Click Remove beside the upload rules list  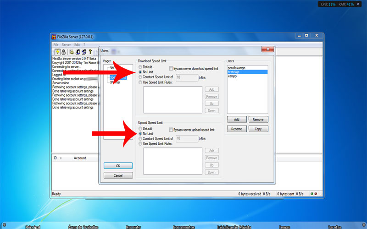pyautogui.click(x=212, y=158)
